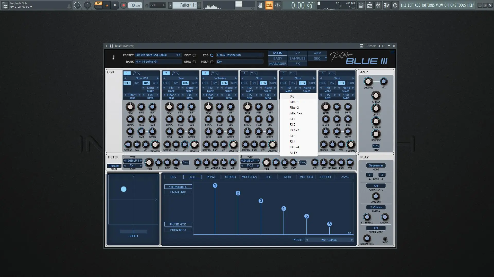The height and width of the screenshot is (277, 494).
Task: Click the PHASE MOD button
Action: pyautogui.click(x=178, y=224)
